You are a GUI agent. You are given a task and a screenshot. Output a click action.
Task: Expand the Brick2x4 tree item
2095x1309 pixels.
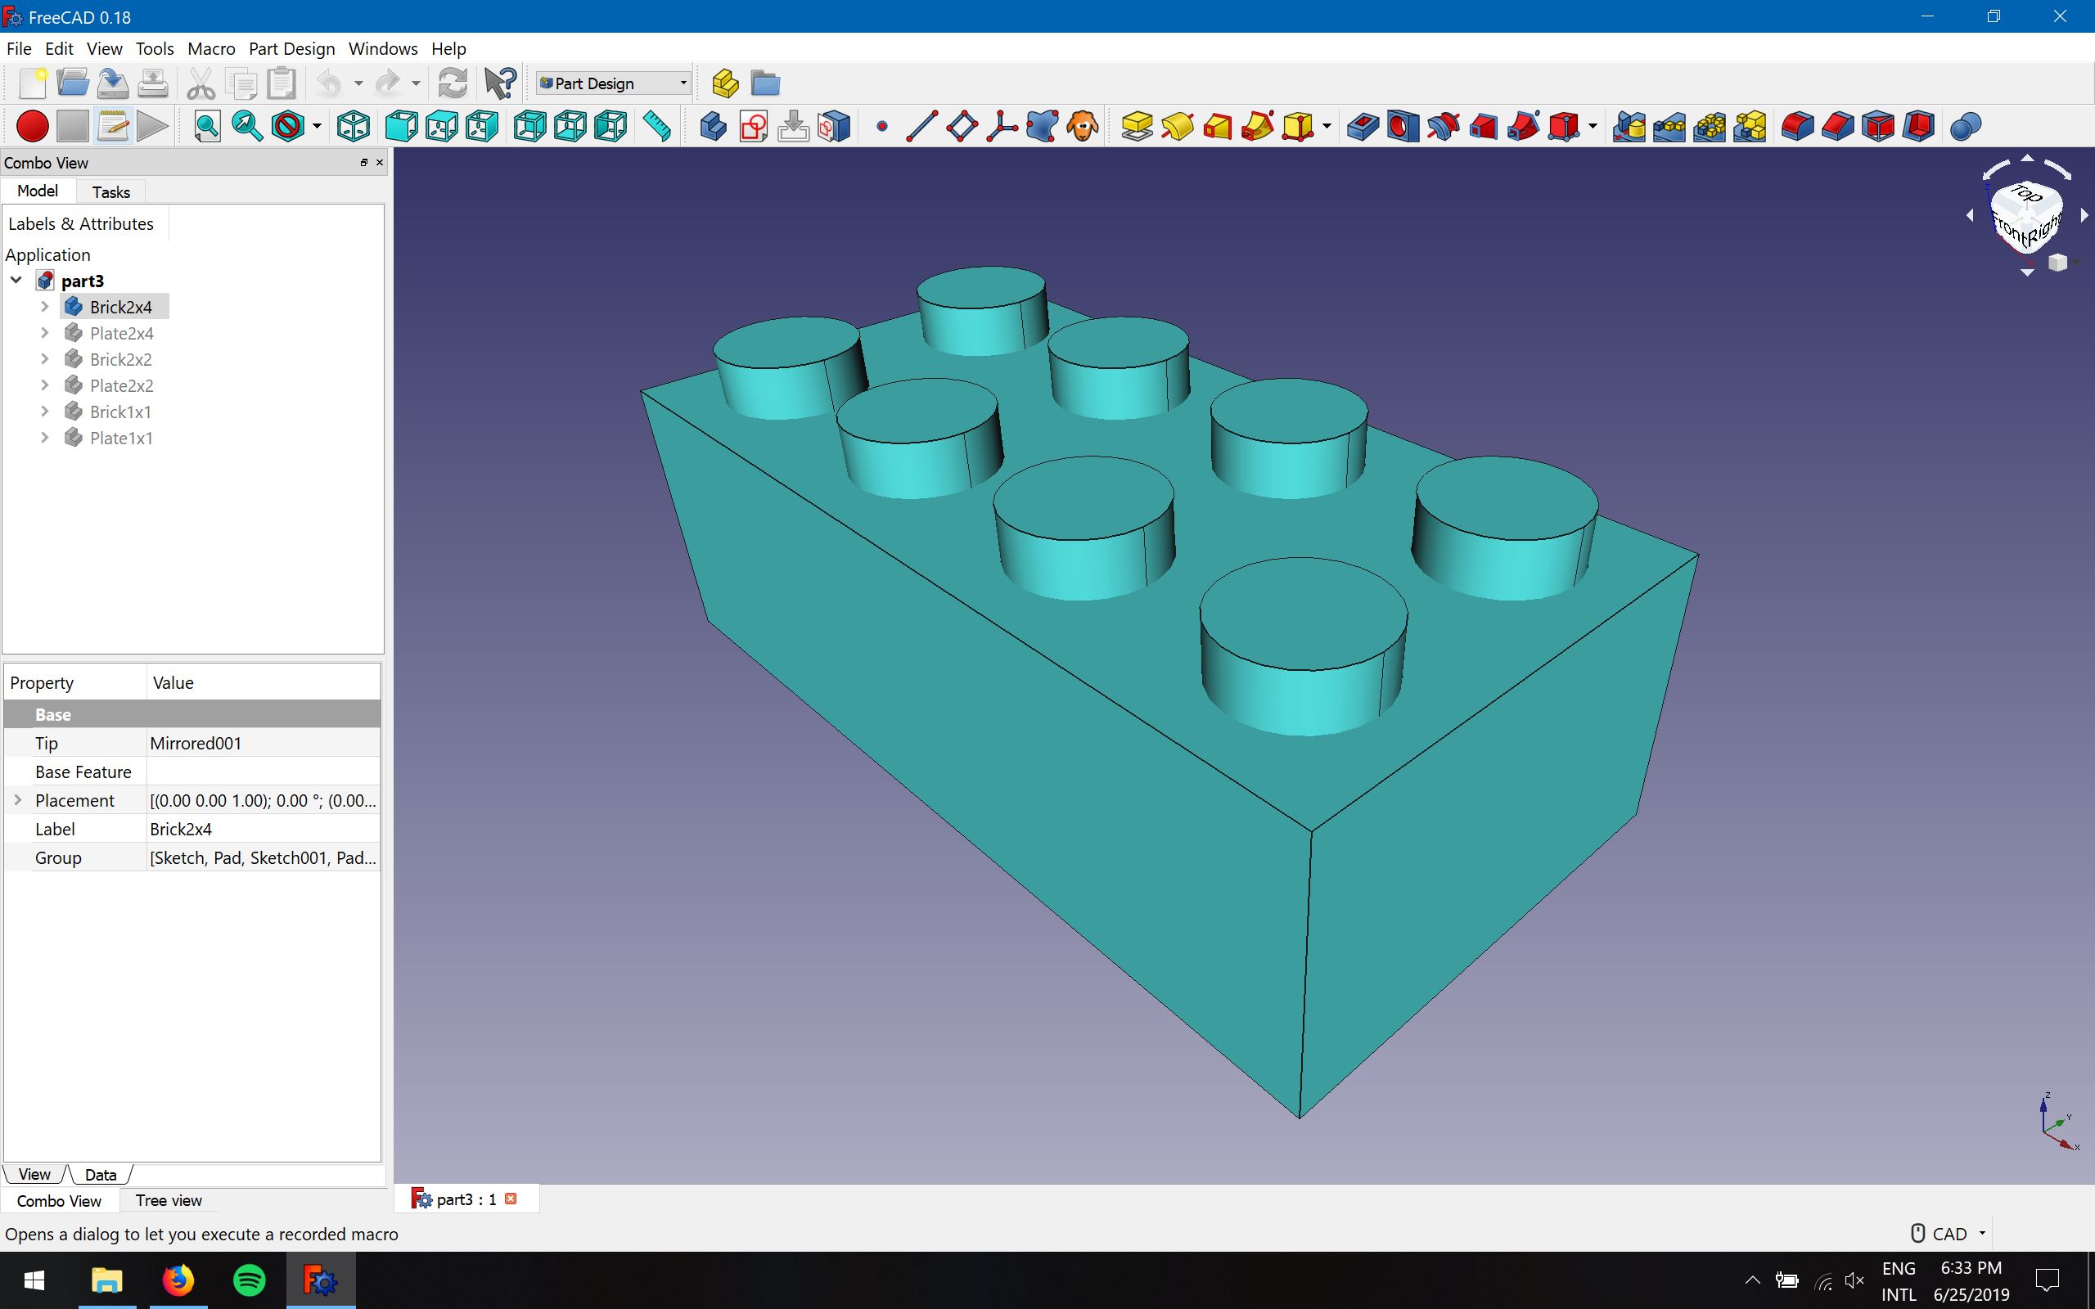45,307
